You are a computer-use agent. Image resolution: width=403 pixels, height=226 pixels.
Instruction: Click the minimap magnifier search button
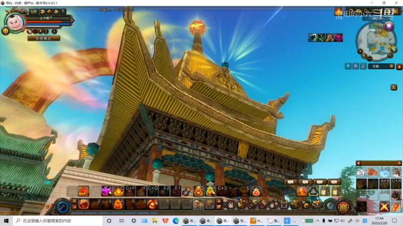[x=390, y=55]
